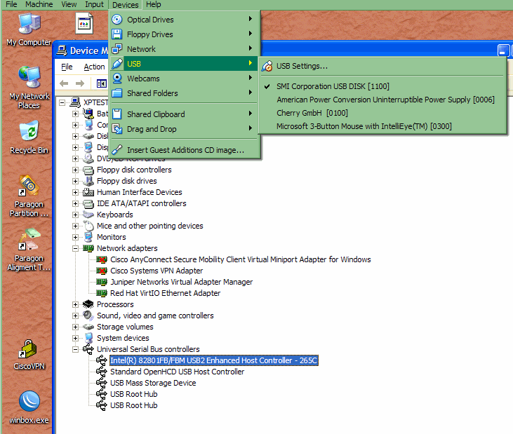Attach Microsoft 3-Button Mouse with IntelliEye
Image resolution: width=513 pixels, height=434 pixels.
click(x=364, y=126)
